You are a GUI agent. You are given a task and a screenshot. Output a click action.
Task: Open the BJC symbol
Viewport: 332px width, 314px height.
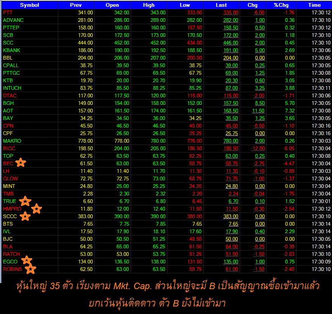tap(8, 239)
